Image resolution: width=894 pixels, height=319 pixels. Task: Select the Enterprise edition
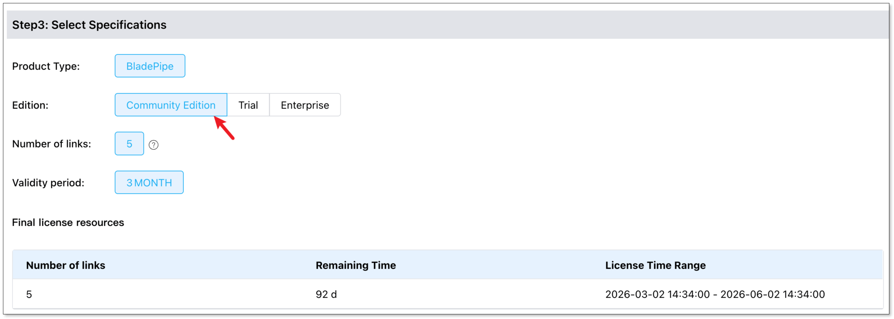(304, 105)
